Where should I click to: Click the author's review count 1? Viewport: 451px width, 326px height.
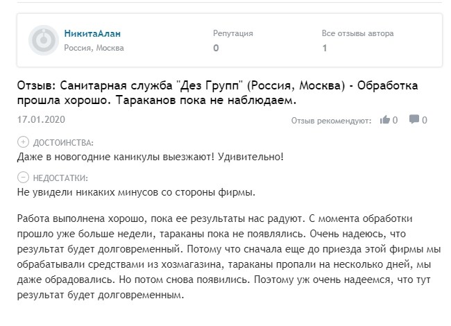tap(325, 49)
